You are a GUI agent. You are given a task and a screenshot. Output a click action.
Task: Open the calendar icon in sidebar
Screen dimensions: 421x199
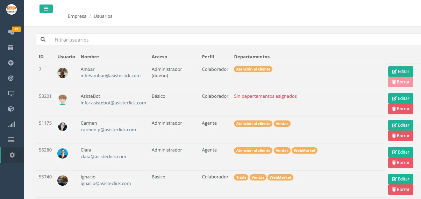click(x=11, y=47)
